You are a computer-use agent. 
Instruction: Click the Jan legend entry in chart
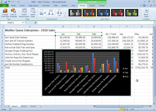(x=125, y=68)
